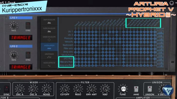Click the Velocity to Freq A matrix node
This screenshot has height=99, width=177.
(75, 42)
